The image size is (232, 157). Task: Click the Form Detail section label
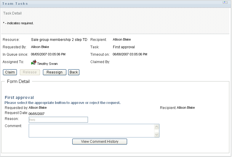click(x=18, y=81)
